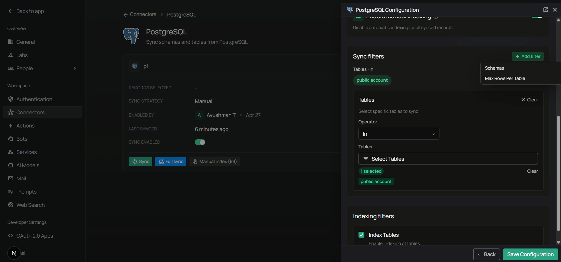Click Save Configuration button
Screen dimensions: 561x262
530,254
